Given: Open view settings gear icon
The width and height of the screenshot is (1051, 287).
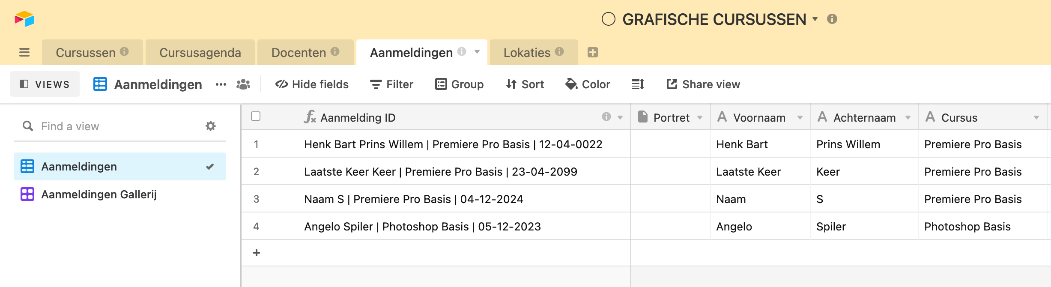Looking at the screenshot, I should pos(211,126).
